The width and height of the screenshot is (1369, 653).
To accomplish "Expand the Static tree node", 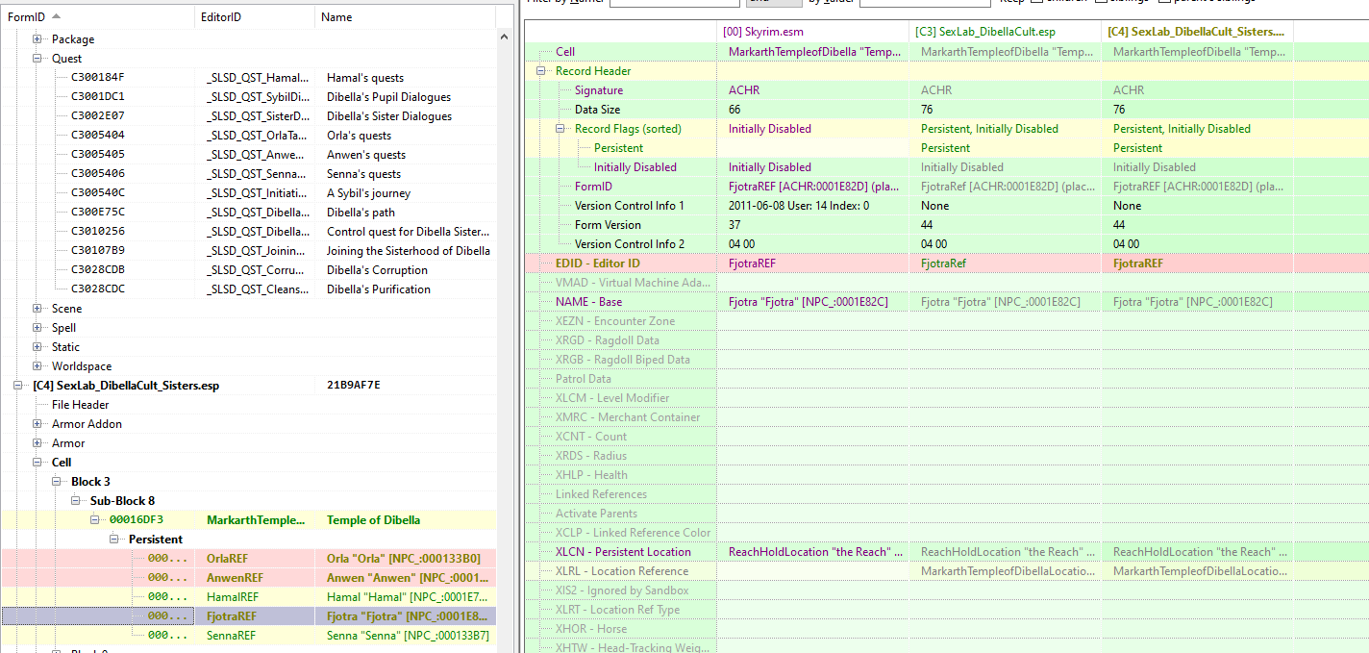I will [x=37, y=347].
